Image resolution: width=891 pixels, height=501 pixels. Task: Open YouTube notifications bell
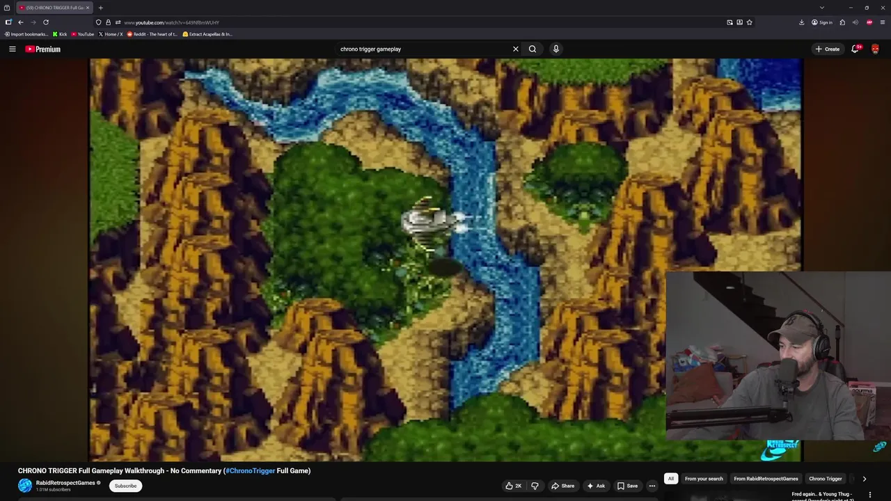(855, 49)
